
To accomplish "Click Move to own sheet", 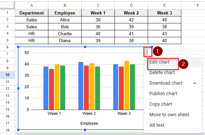I will click(173, 115).
